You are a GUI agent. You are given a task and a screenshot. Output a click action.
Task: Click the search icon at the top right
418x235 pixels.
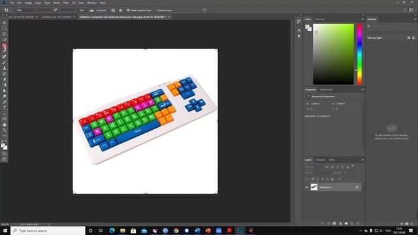[x=405, y=10]
